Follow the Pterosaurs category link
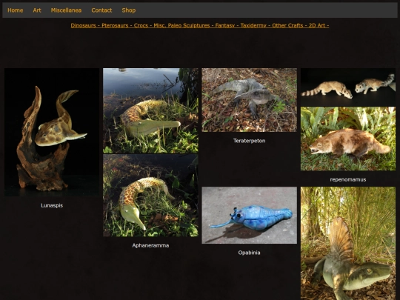The height and width of the screenshot is (300, 400). point(115,25)
